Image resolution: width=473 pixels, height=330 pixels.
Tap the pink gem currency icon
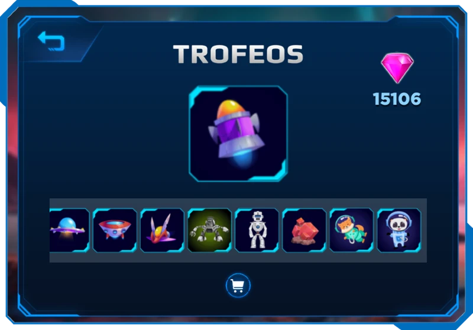(397, 68)
